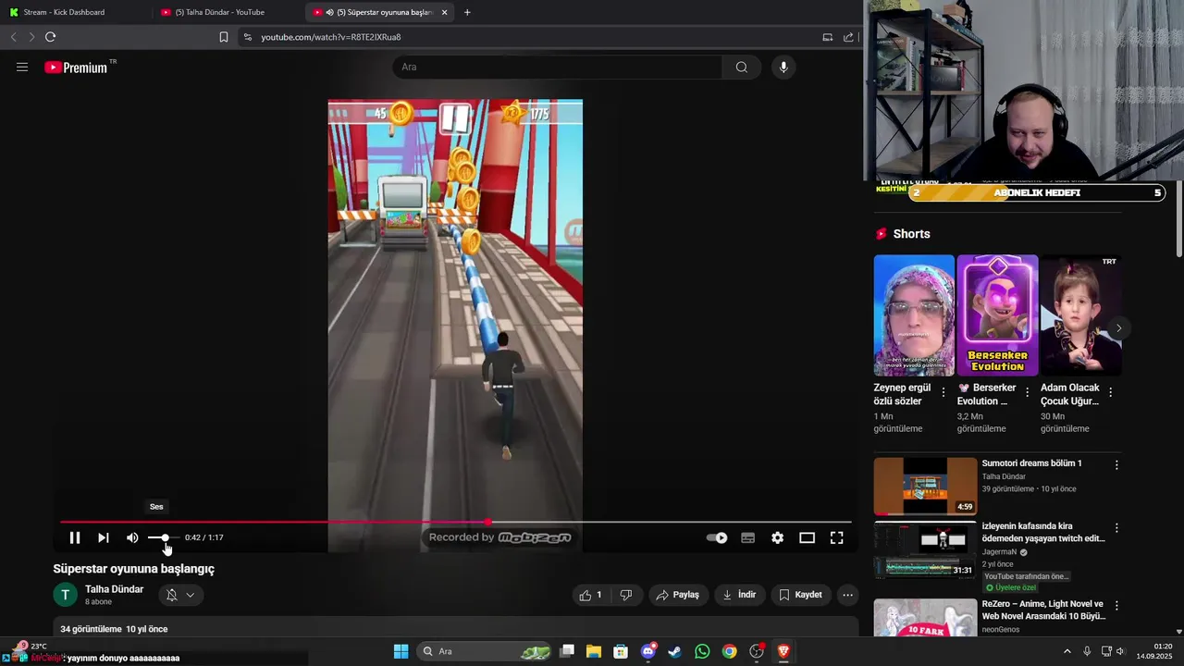Open the Adam Olacak Çocuk short

[x=1080, y=315]
